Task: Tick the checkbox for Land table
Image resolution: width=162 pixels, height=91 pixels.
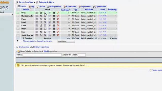Action: point(18,26)
